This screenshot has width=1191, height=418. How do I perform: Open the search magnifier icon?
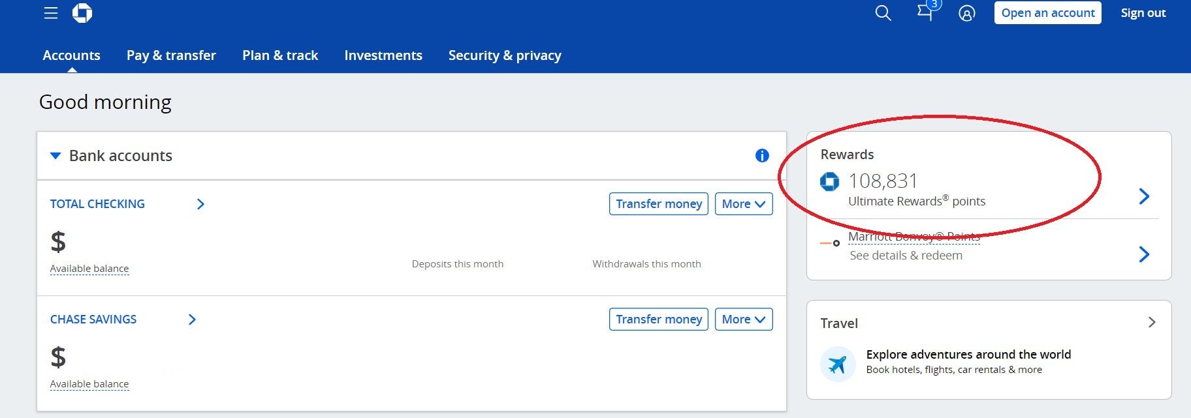pyautogui.click(x=883, y=13)
